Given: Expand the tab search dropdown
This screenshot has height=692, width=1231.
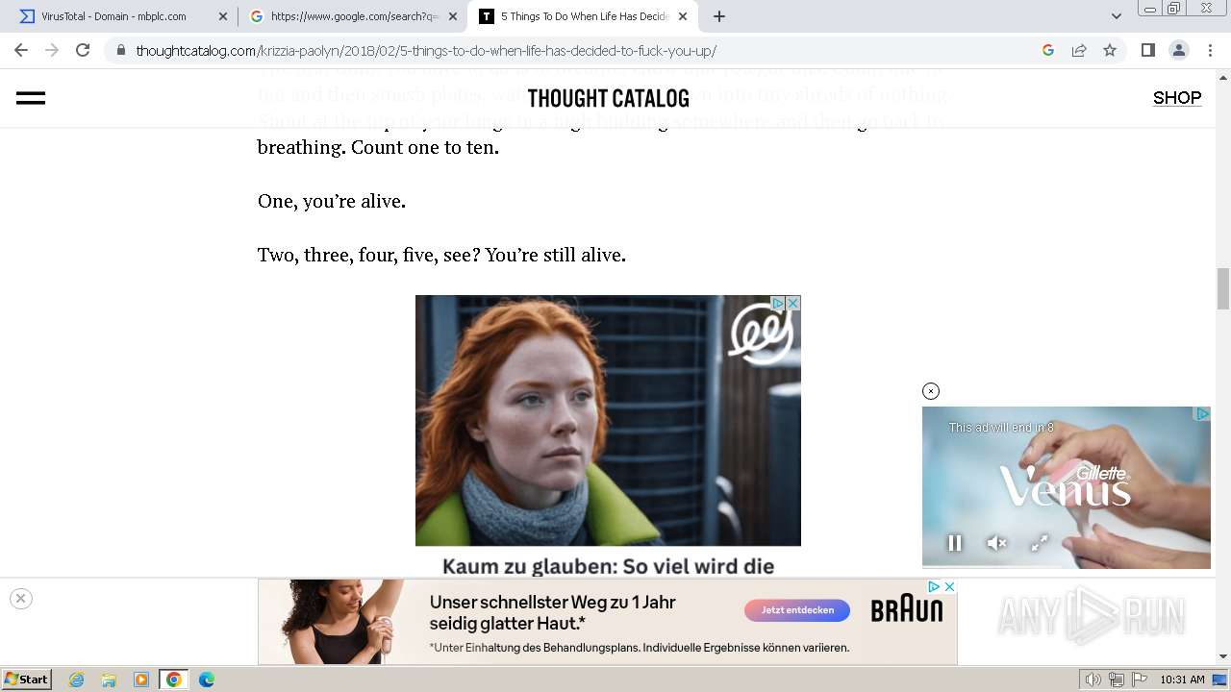Looking at the screenshot, I should [1116, 16].
